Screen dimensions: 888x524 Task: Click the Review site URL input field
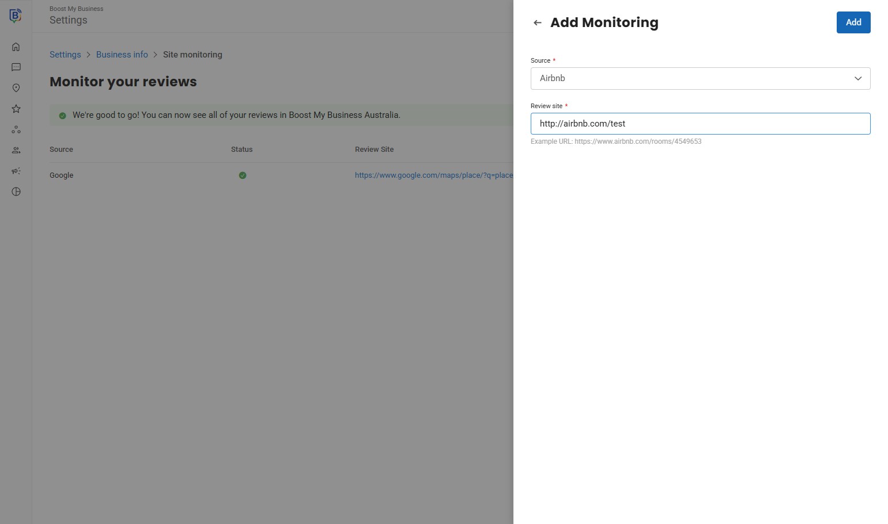[700, 124]
